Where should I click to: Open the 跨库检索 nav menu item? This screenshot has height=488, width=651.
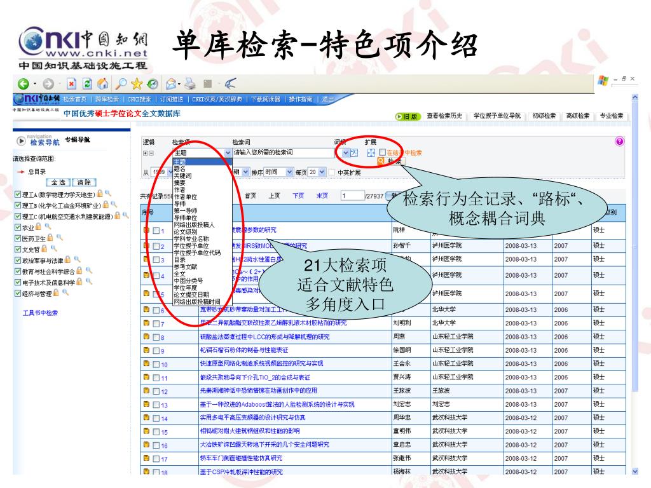tap(107, 99)
